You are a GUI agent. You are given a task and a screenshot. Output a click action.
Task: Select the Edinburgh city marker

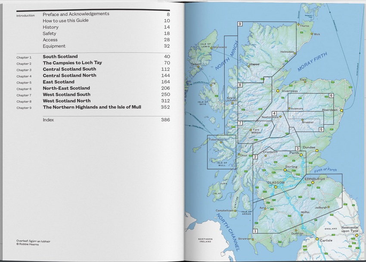[313, 182]
